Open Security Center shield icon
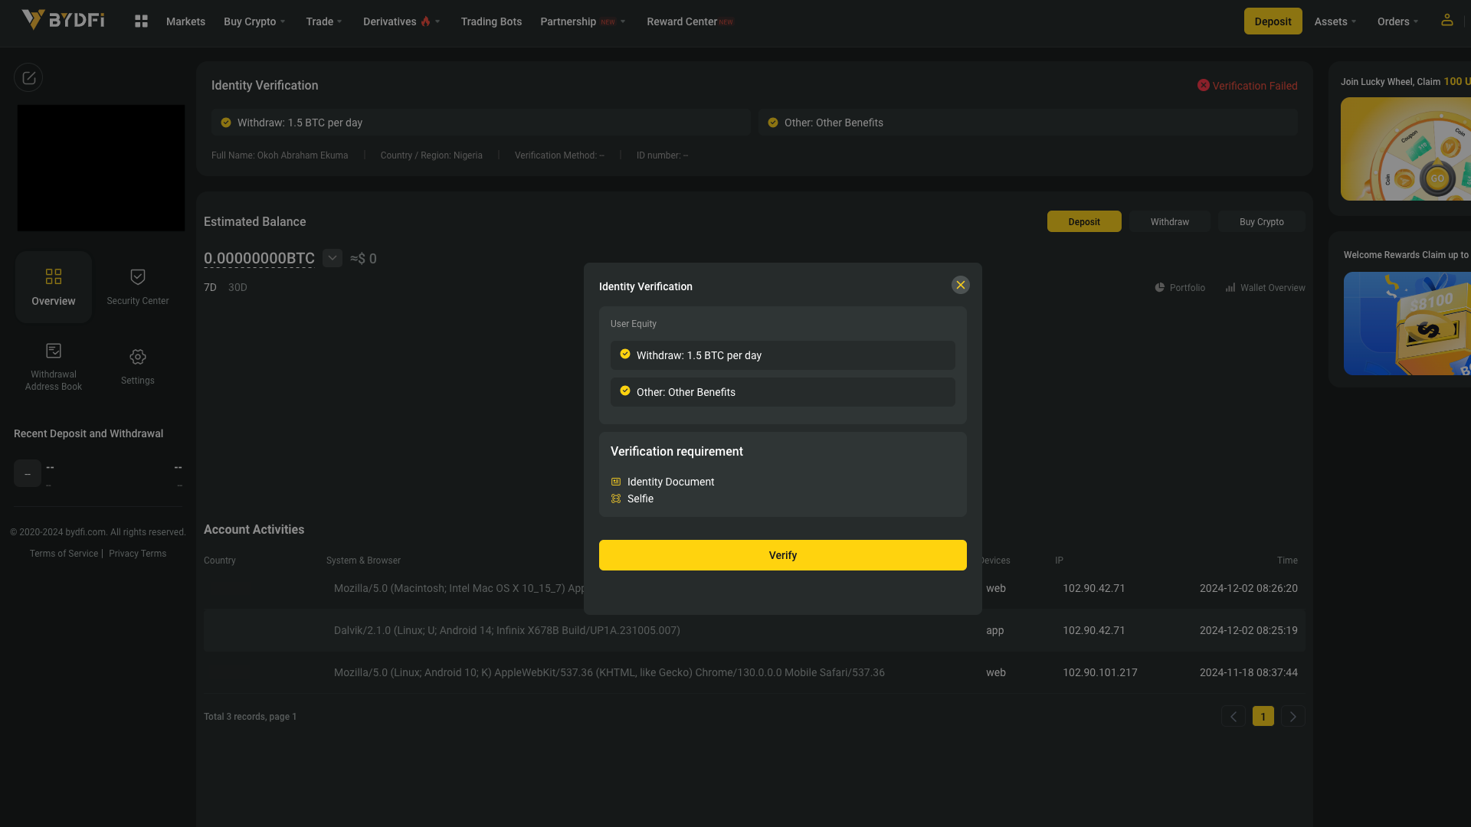The image size is (1471, 827). (x=138, y=277)
